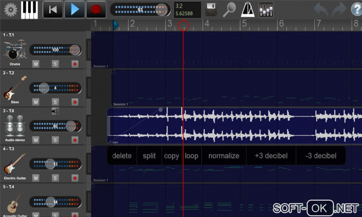Arm recording on the Drums track
The width and height of the screenshot is (362, 217).
tap(75, 64)
